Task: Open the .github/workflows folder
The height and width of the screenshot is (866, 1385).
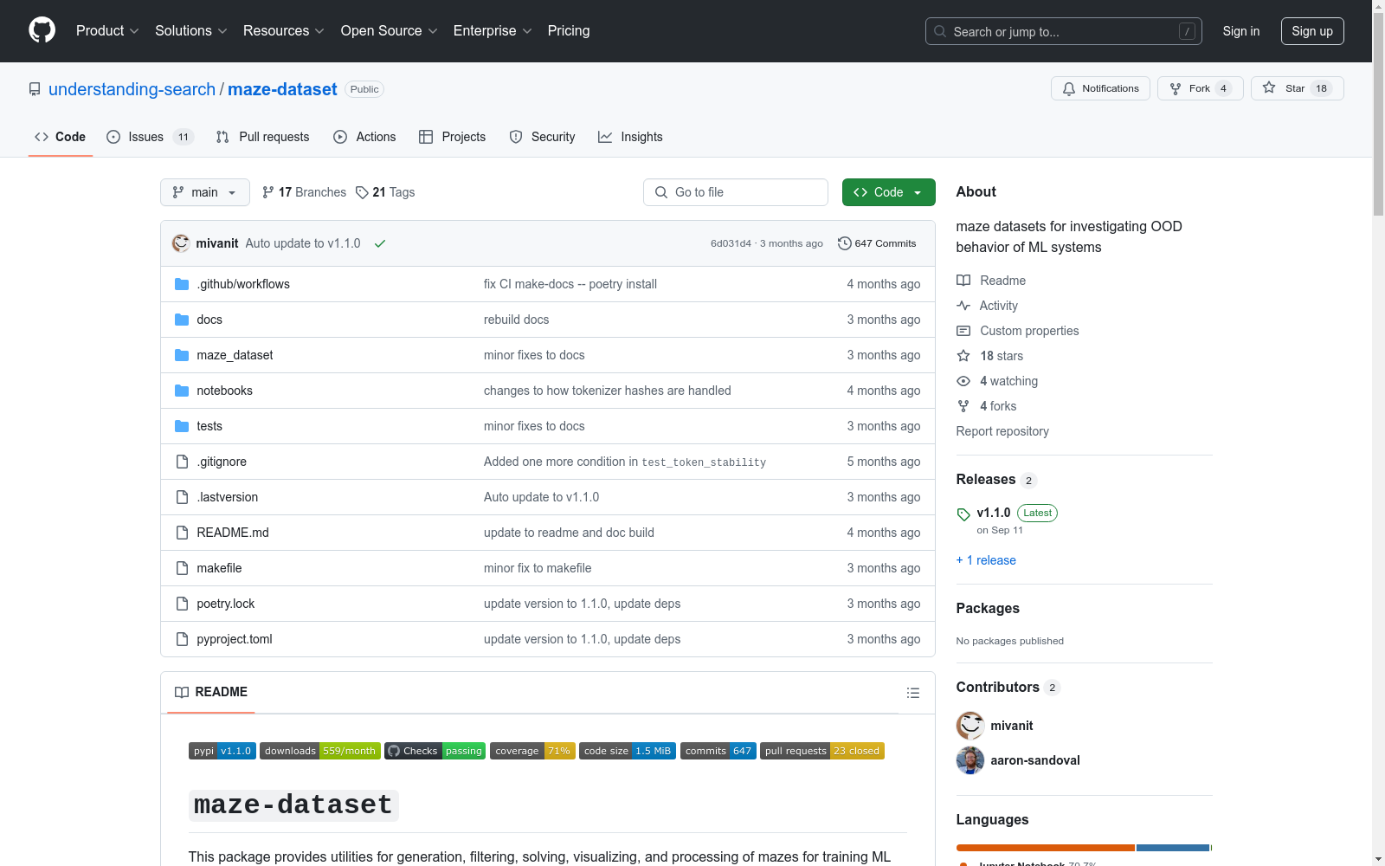Action: tap(243, 284)
